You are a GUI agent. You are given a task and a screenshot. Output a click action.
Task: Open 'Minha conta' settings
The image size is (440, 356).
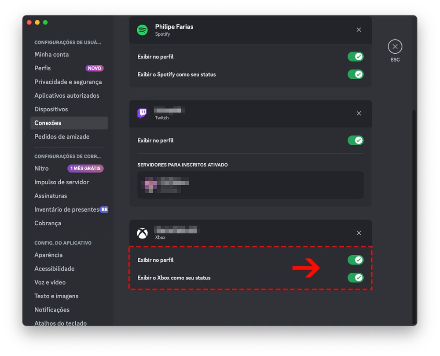(x=51, y=55)
